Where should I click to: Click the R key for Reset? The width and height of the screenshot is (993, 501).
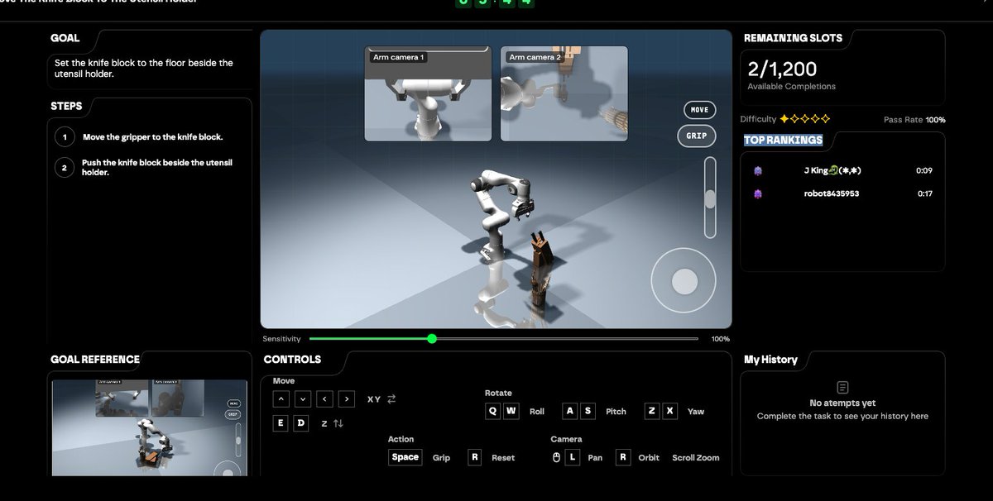click(474, 457)
